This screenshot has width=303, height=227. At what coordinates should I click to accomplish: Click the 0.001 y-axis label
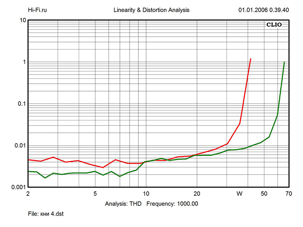point(19,187)
